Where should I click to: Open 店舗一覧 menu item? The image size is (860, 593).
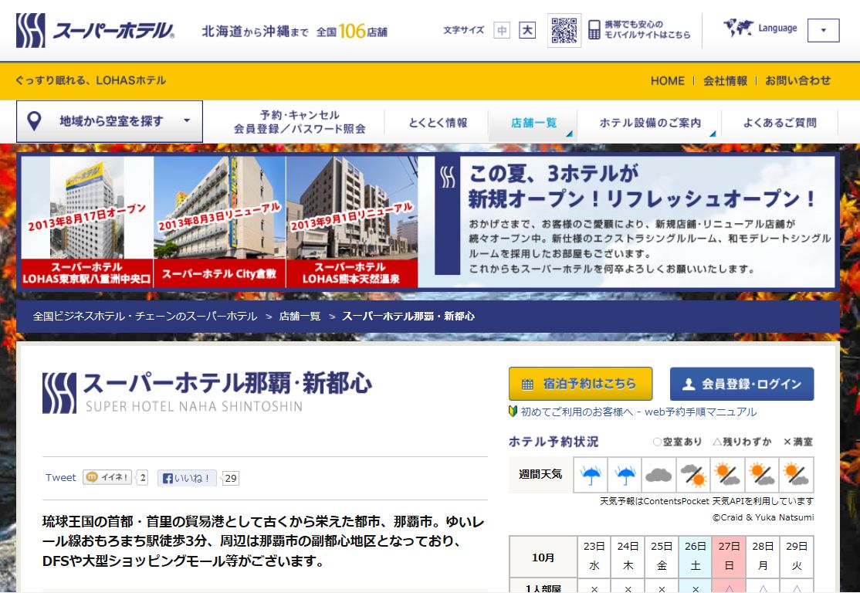533,123
